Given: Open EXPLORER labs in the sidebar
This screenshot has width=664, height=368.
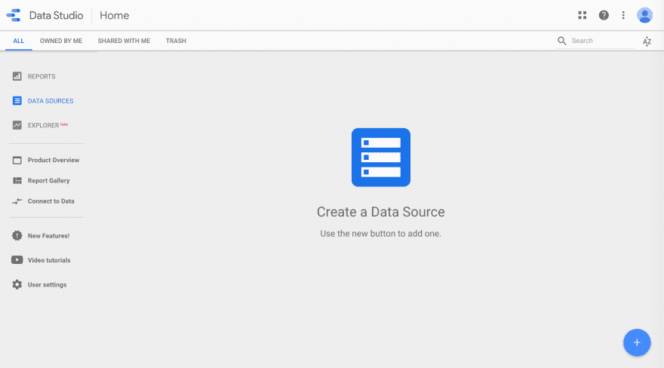Looking at the screenshot, I should [44, 125].
